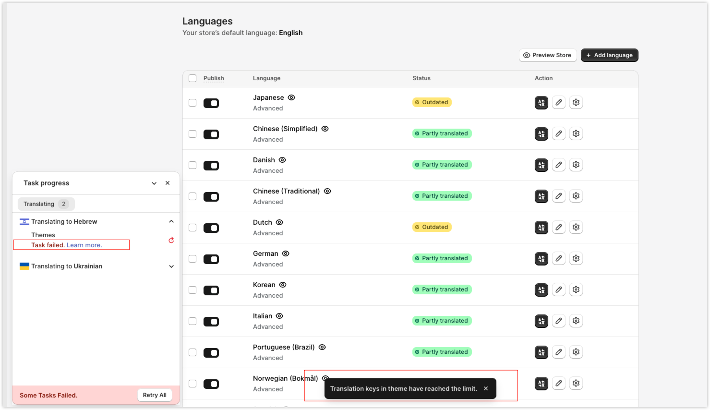Click the auto-translate icon for Danish
The width and height of the screenshot is (710, 410).
coord(542,165)
